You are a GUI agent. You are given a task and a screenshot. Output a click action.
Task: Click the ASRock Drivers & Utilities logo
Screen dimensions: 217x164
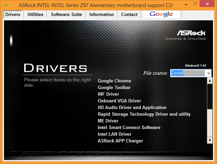point(185,35)
